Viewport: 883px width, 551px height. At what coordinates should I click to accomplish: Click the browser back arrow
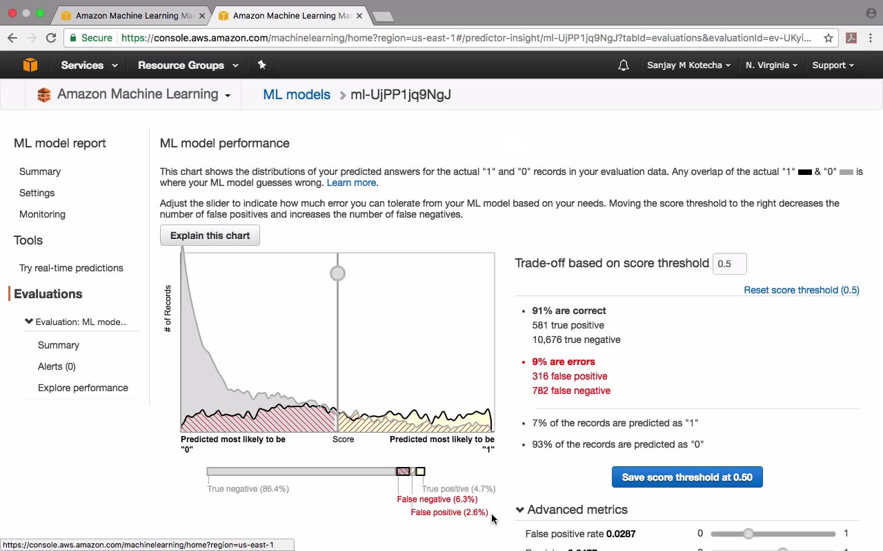tap(12, 38)
